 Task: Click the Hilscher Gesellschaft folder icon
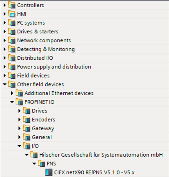click(x=34, y=155)
